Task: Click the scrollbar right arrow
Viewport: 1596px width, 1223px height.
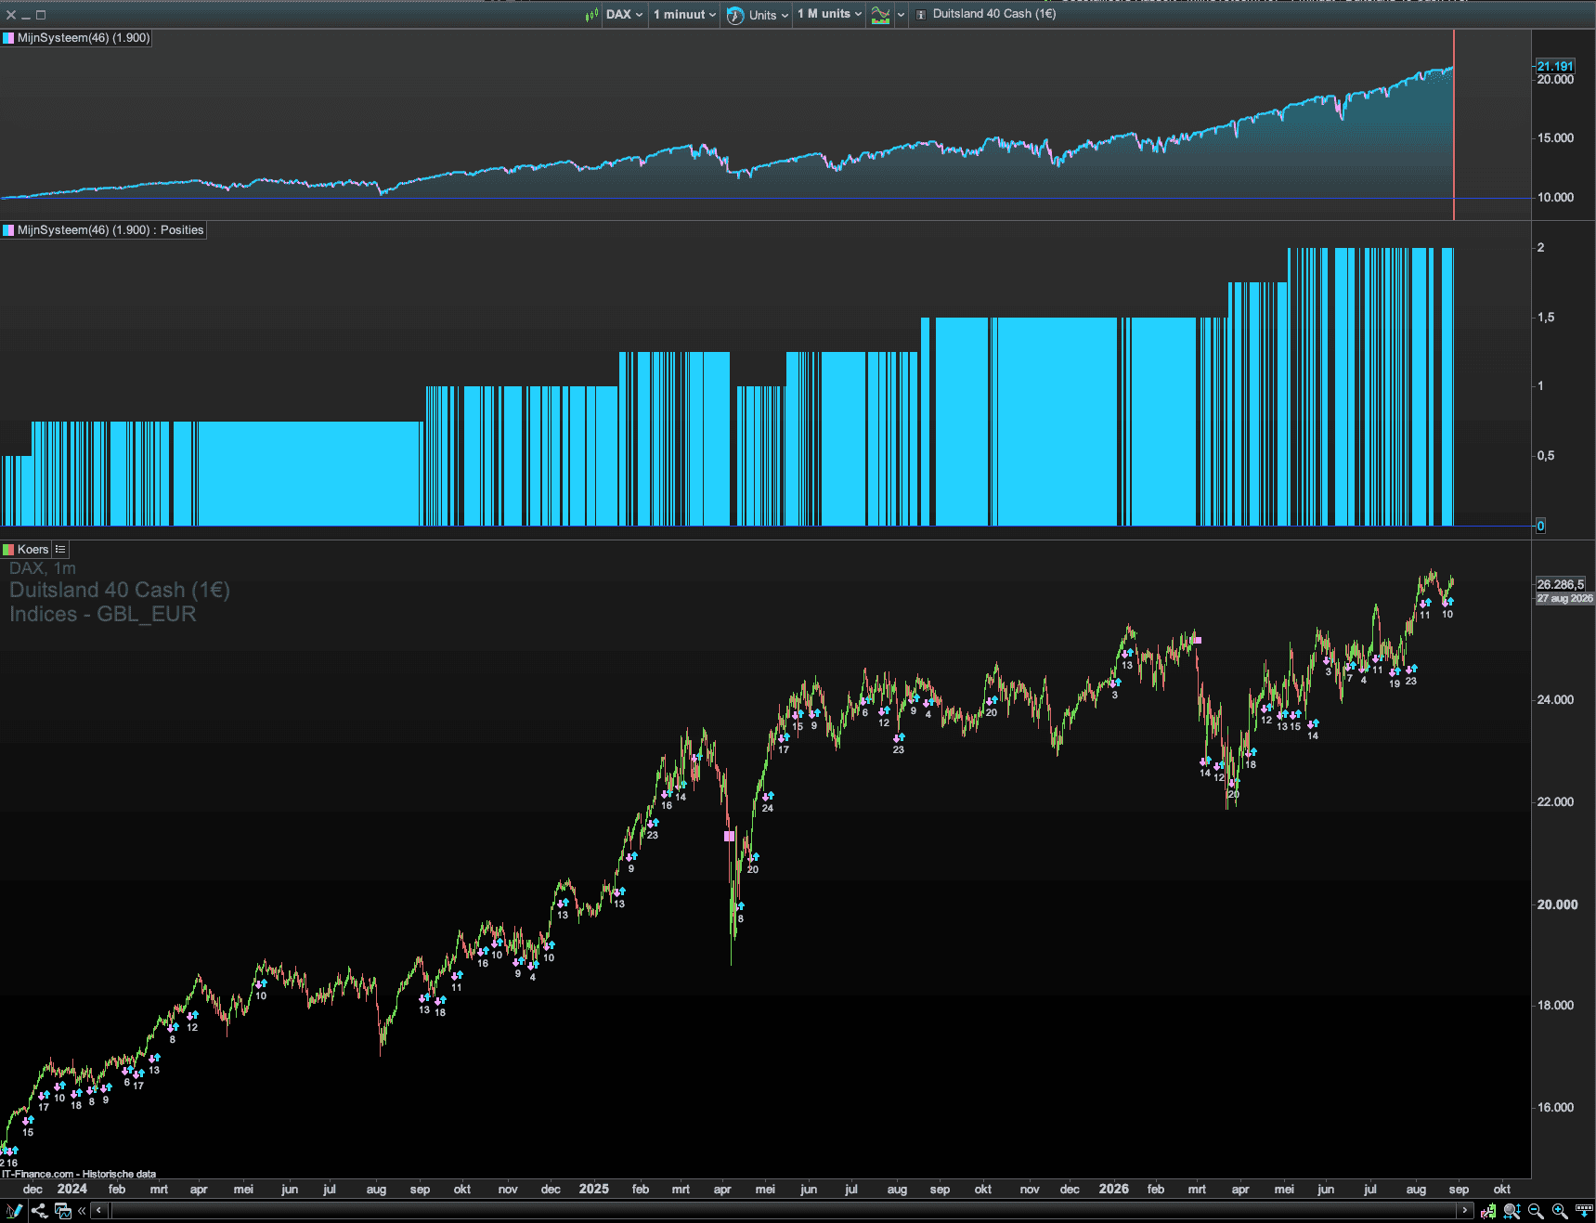Action: (1465, 1210)
